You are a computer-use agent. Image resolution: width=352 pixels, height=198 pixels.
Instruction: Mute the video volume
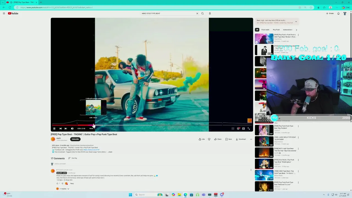(72, 128)
